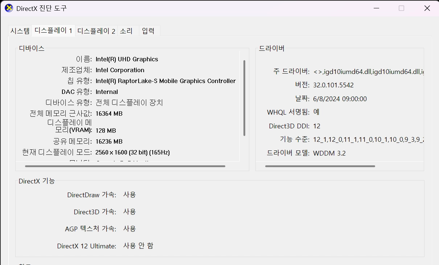Click the DirectX 기능 group heading
This screenshot has height=265, width=439.
tap(37, 181)
